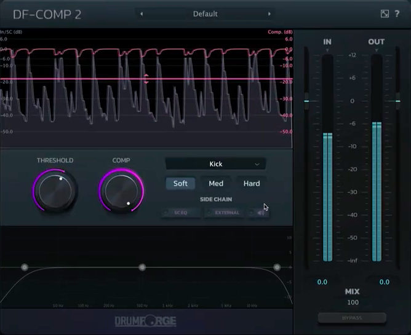
Task: Click the IN gain value field
Action: point(322,282)
